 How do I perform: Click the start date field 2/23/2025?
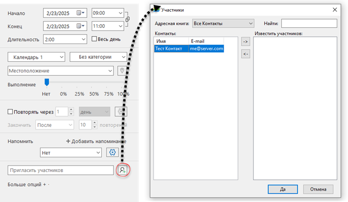(65, 13)
